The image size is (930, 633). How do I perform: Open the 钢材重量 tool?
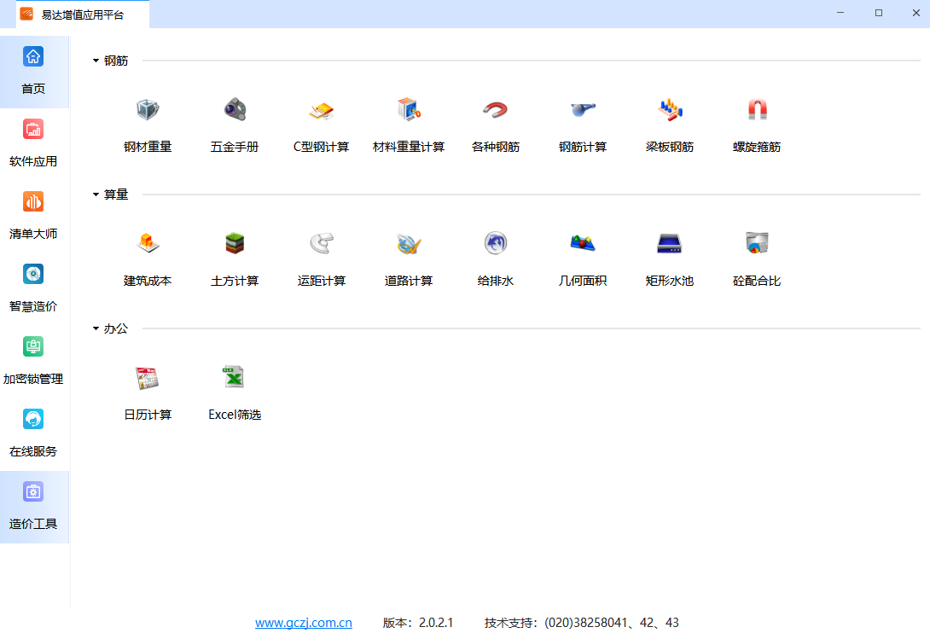pos(148,125)
